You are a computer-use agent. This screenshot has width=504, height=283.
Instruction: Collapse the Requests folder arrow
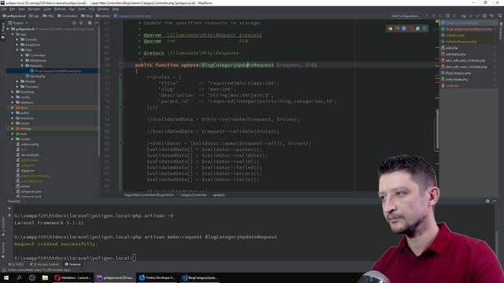(22, 65)
